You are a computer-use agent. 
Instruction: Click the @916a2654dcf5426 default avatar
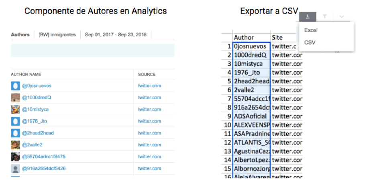(15, 169)
